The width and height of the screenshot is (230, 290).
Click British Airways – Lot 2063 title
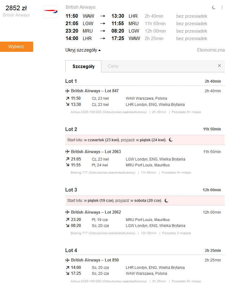96,152
